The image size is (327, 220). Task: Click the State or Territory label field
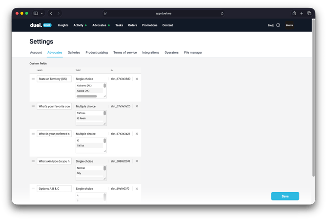(x=54, y=79)
